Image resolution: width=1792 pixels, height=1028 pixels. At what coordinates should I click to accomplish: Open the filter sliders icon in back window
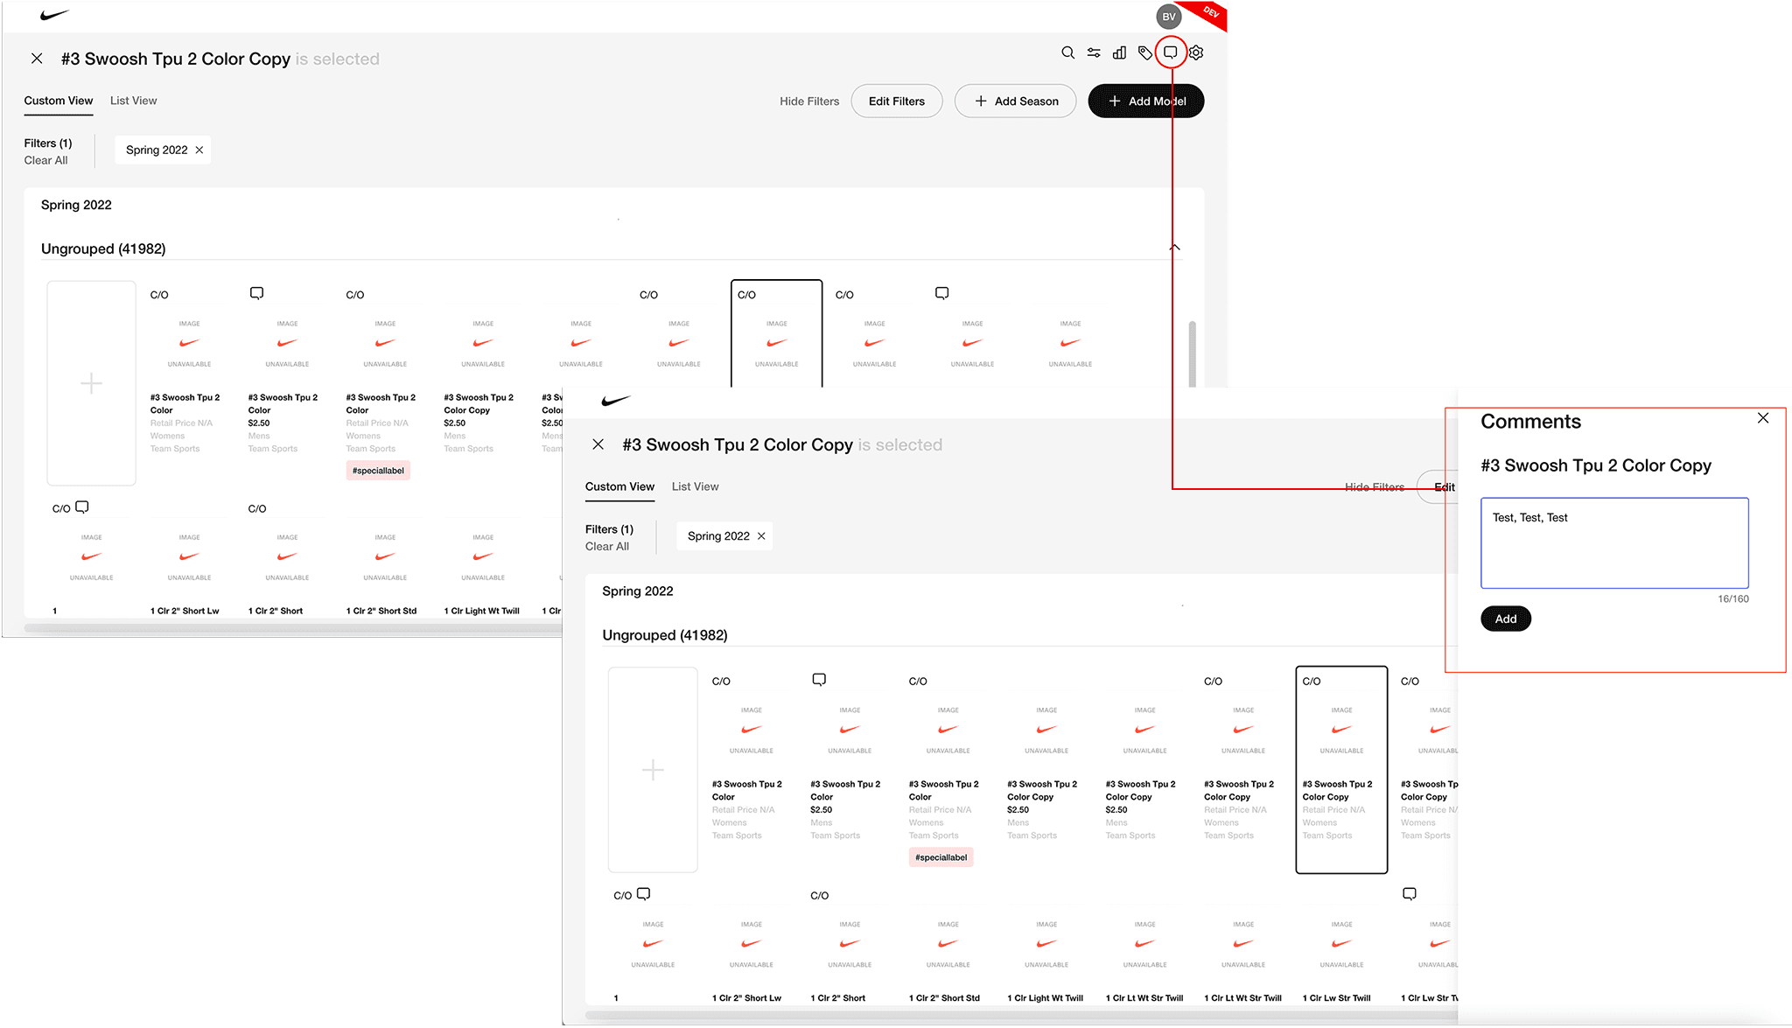coord(1094,52)
